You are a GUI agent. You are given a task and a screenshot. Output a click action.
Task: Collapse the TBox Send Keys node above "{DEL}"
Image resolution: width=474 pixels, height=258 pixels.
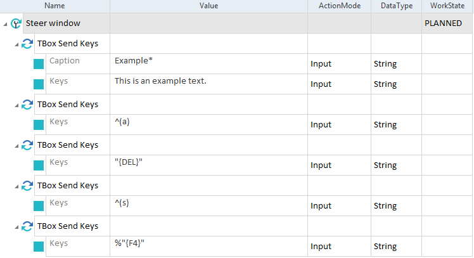pos(16,146)
